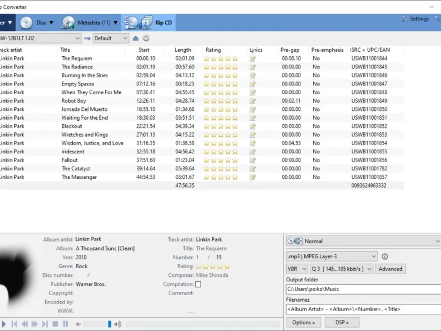The image size is (441, 331).
Task: Show format info with the info icon
Action: click(385, 257)
